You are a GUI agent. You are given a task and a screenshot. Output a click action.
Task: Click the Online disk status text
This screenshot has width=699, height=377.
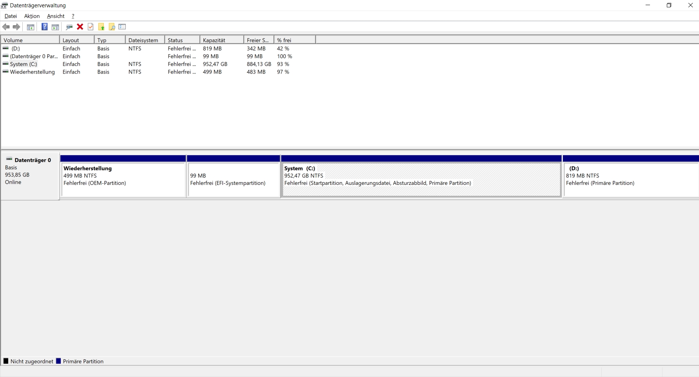pyautogui.click(x=13, y=182)
